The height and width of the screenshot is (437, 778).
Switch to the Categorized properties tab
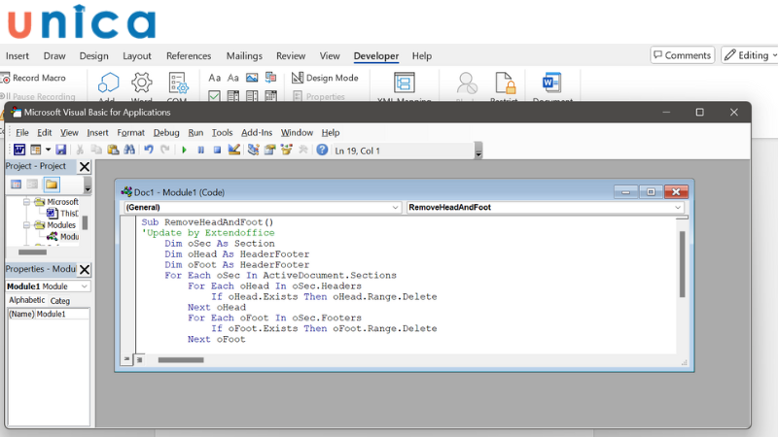click(x=60, y=301)
